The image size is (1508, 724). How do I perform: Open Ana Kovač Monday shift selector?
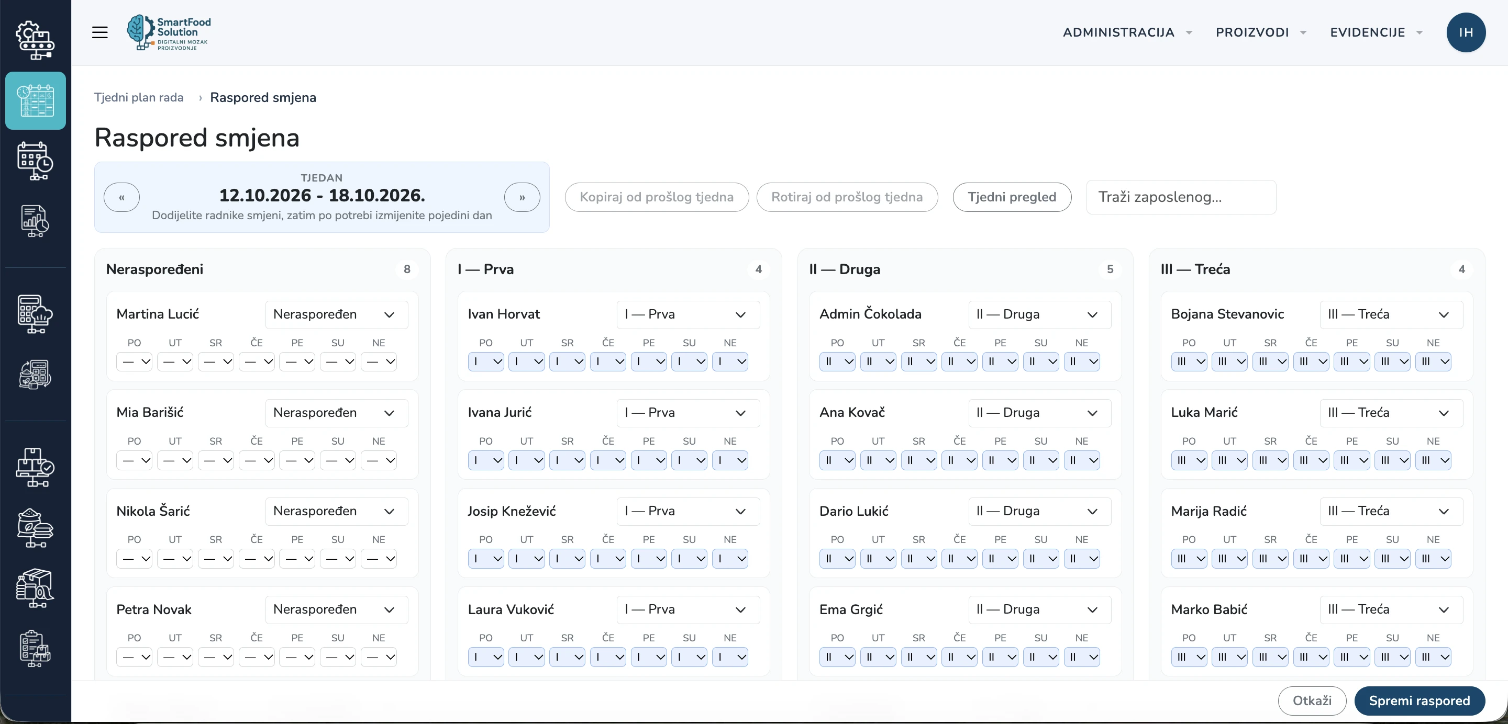click(x=837, y=460)
